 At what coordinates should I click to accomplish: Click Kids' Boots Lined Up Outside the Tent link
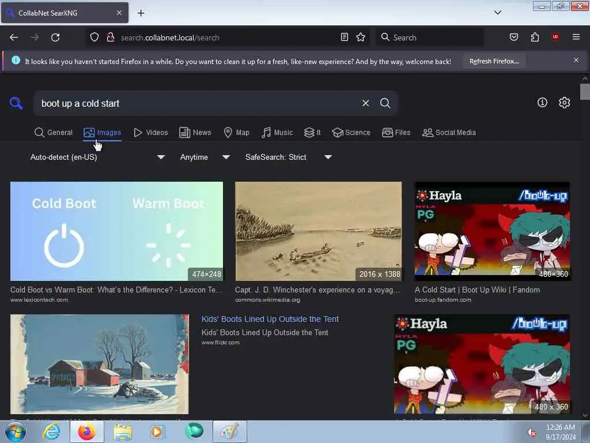click(270, 319)
